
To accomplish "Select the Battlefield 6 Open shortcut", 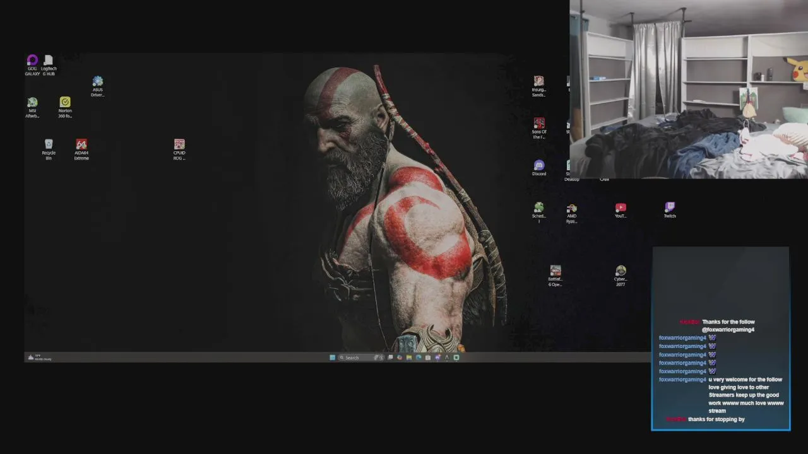I will 555,276.
